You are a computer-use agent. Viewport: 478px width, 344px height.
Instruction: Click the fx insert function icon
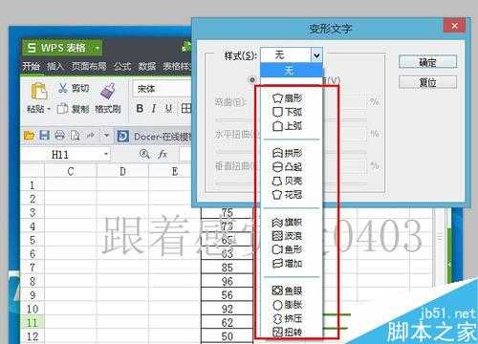tap(163, 155)
